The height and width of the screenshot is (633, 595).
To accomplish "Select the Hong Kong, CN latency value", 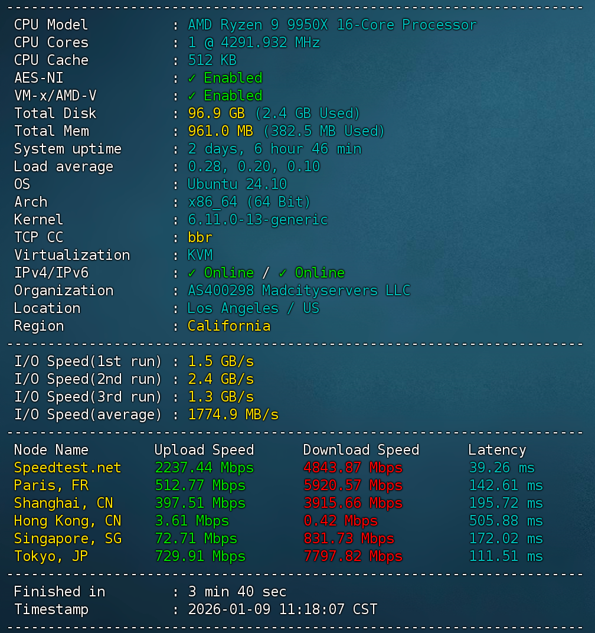I will coord(505,521).
